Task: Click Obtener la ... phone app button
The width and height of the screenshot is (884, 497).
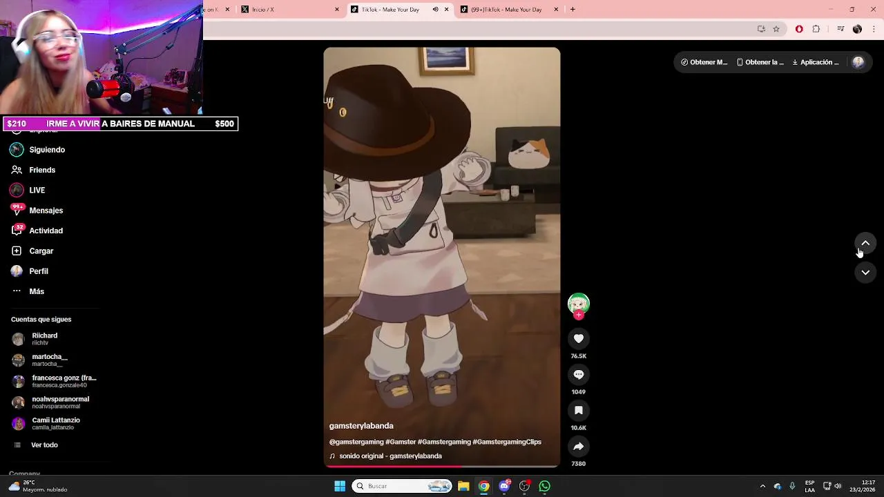Action: (760, 62)
